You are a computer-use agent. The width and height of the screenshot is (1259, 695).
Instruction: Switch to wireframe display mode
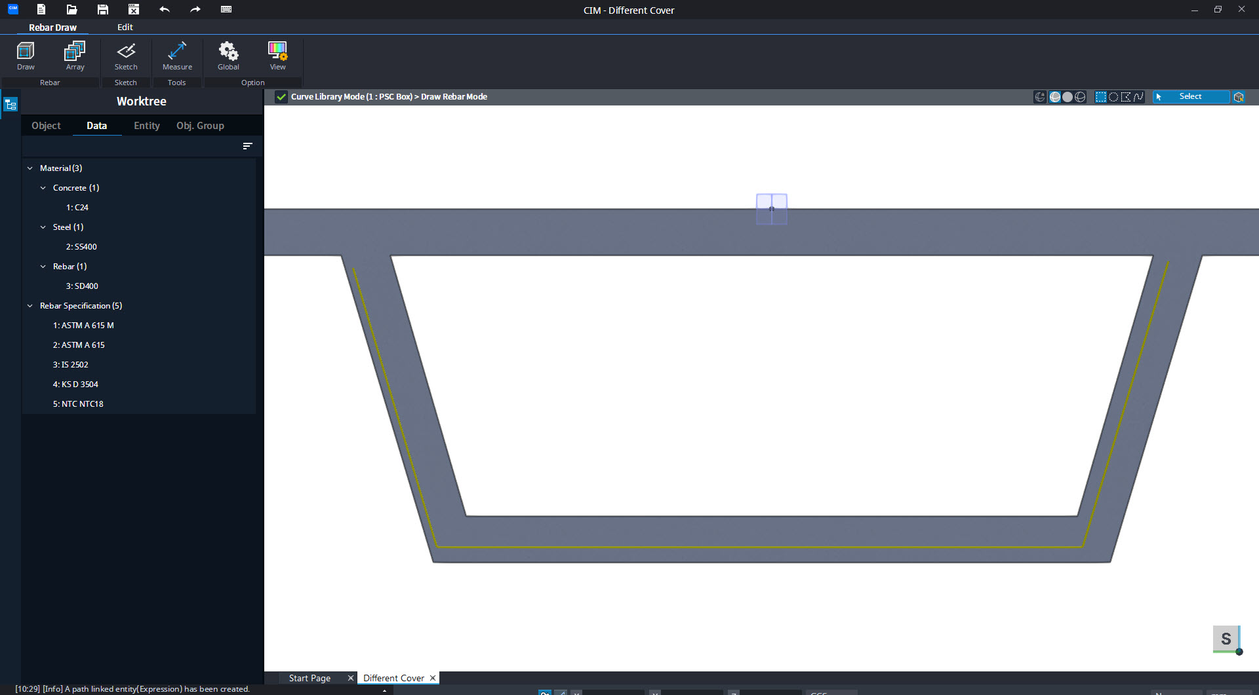(x=1080, y=97)
